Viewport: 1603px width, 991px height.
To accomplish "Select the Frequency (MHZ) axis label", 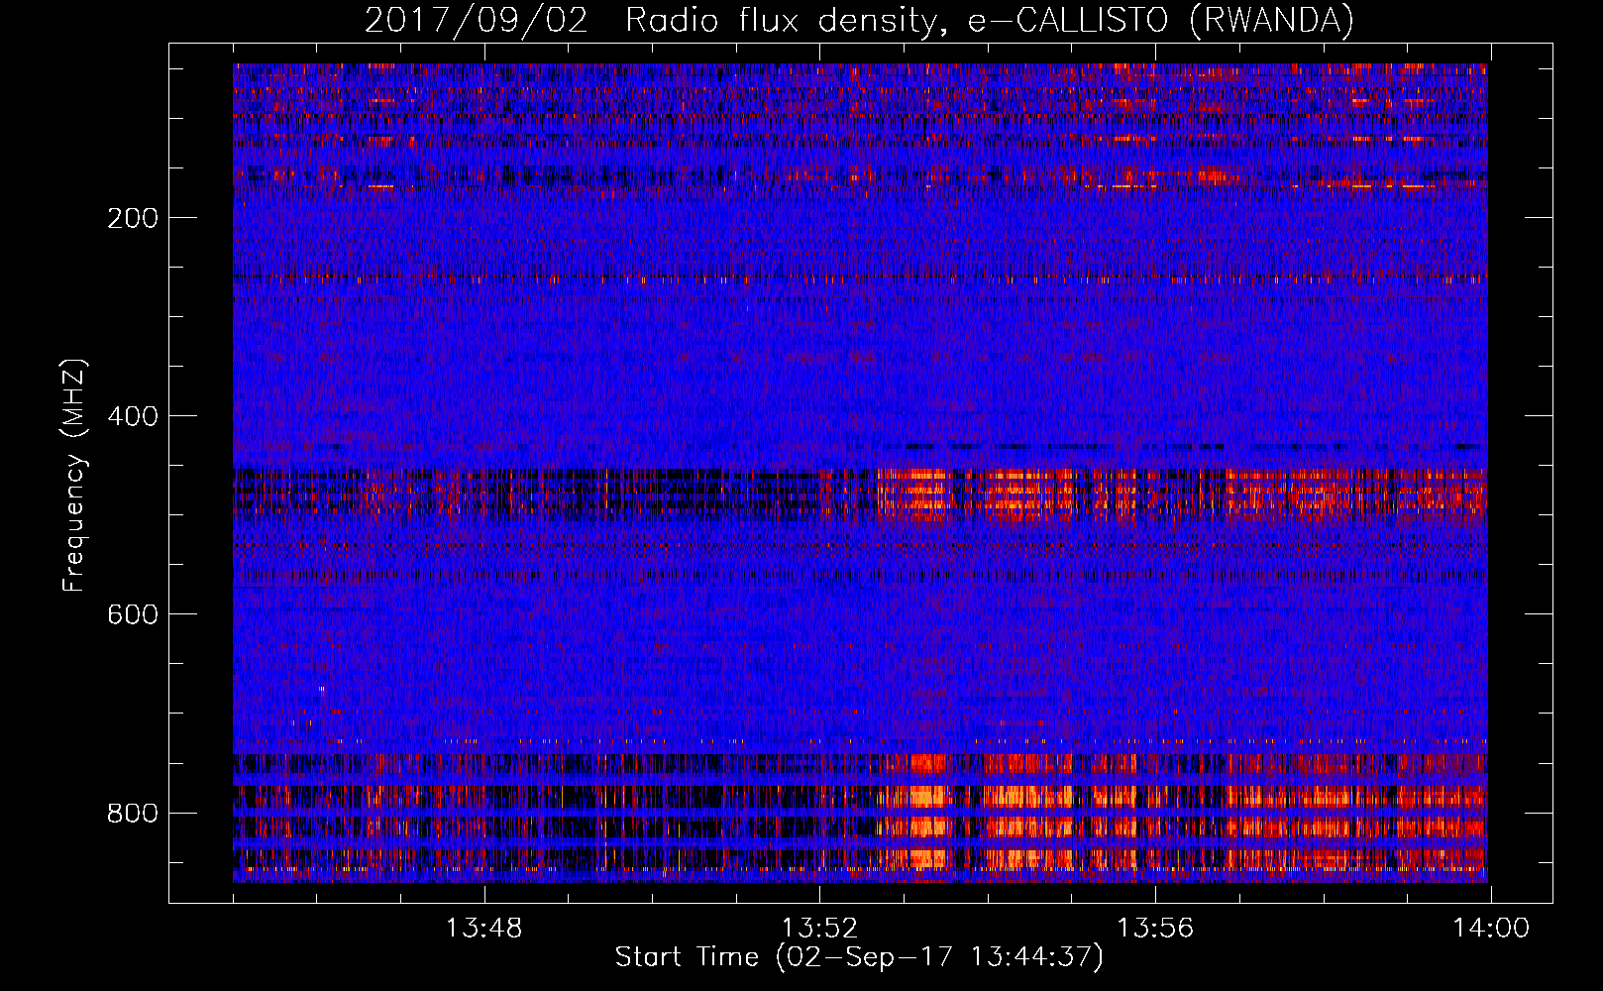I will click(74, 476).
